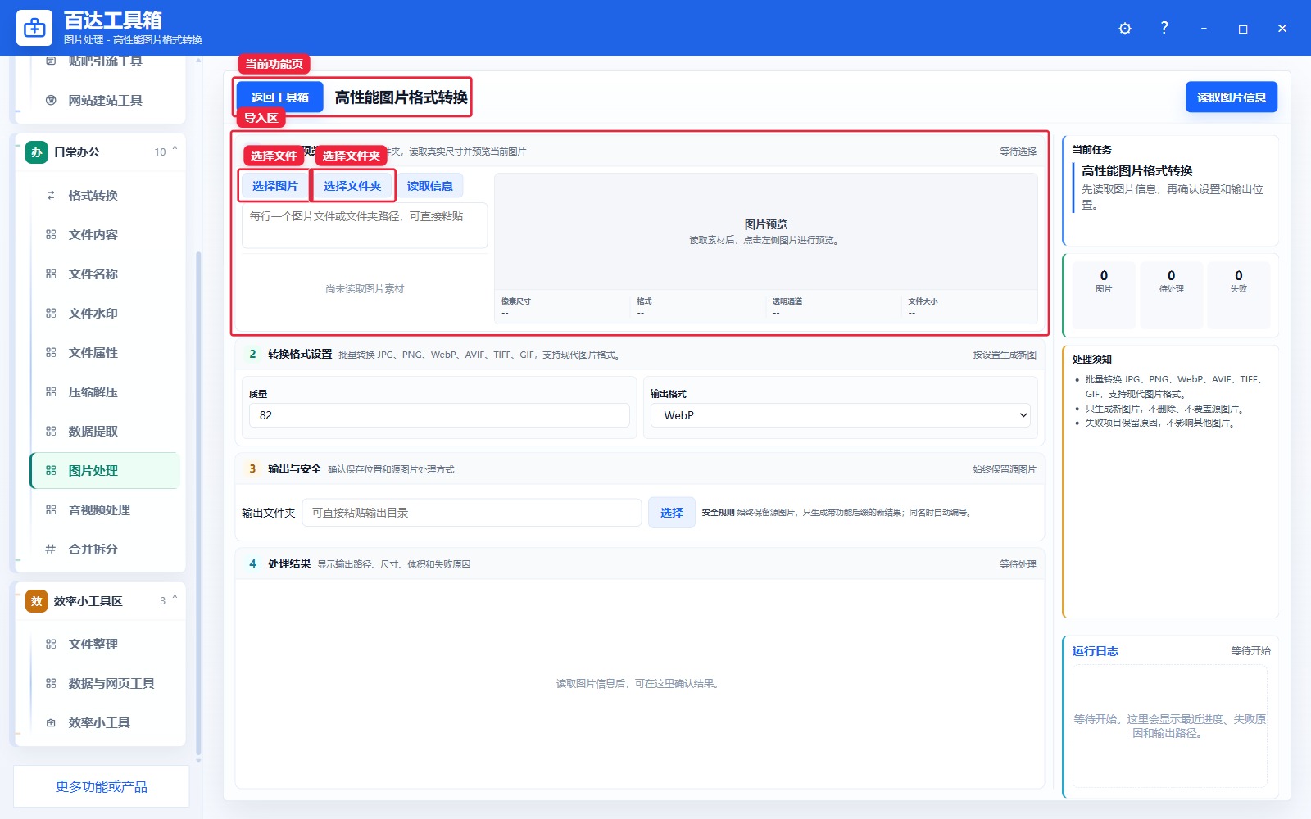Open 文件整理 sidebar item
Screen dimensions: 1311x819
[x=105, y=644]
